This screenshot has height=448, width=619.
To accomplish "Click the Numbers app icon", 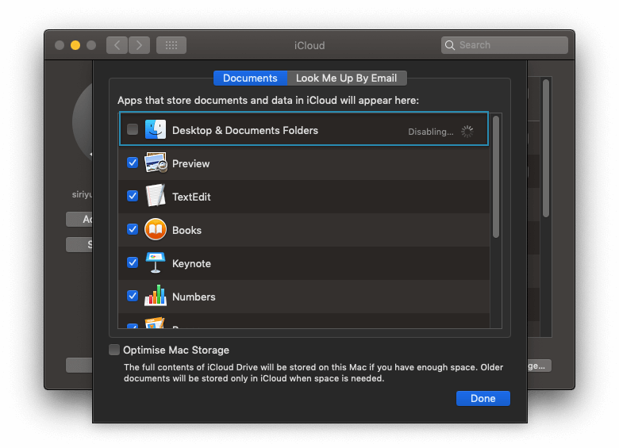I will [155, 296].
